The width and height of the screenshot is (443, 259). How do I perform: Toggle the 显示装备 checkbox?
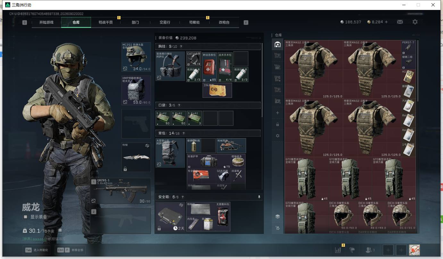point(25,217)
